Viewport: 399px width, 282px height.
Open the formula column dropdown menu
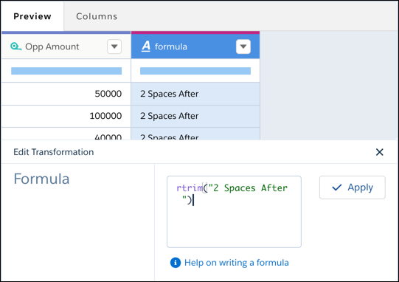pyautogui.click(x=243, y=47)
